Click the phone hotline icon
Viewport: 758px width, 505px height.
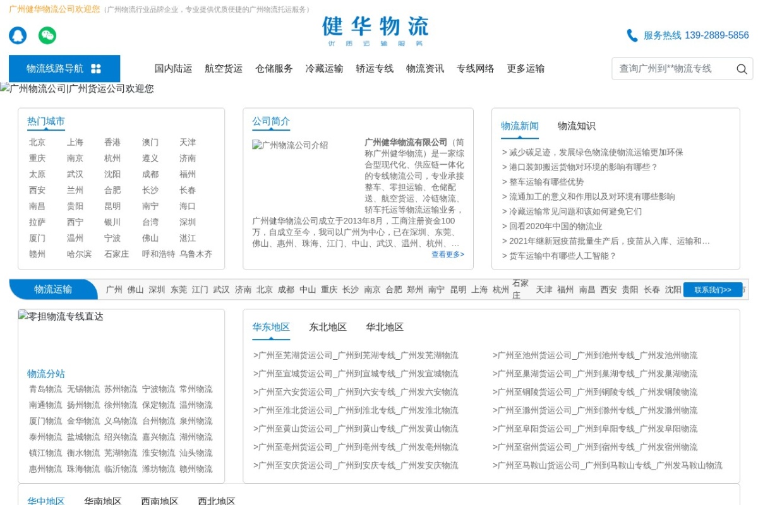(632, 35)
